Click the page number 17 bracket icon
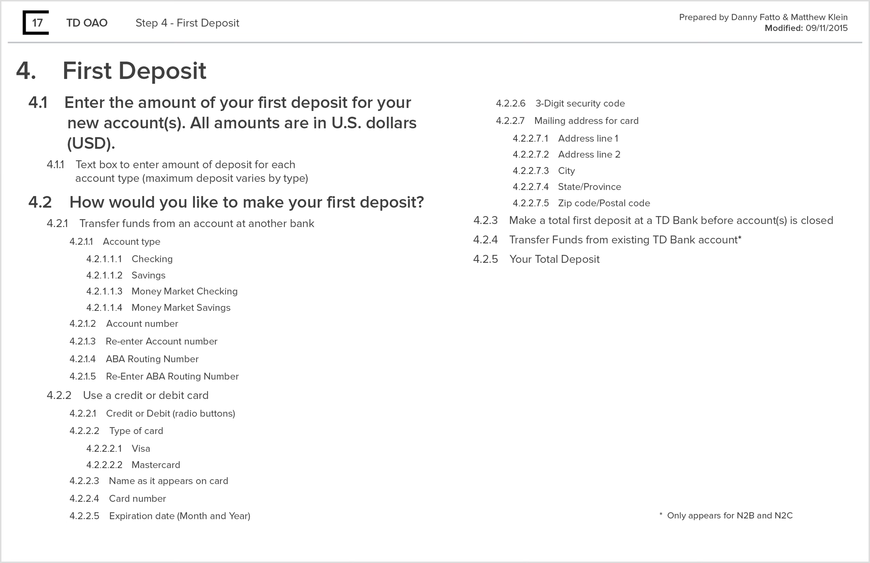Screen dimensions: 870x563 point(36,23)
